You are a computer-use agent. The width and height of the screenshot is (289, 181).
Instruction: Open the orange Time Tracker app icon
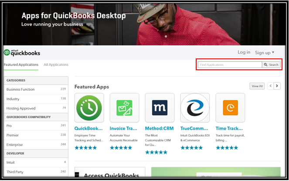click(x=230, y=108)
